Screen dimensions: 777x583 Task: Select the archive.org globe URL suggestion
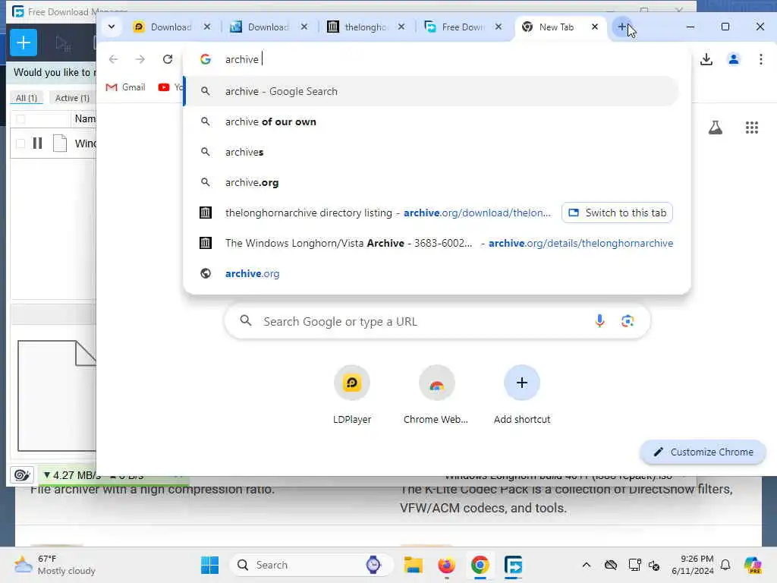pos(431,273)
